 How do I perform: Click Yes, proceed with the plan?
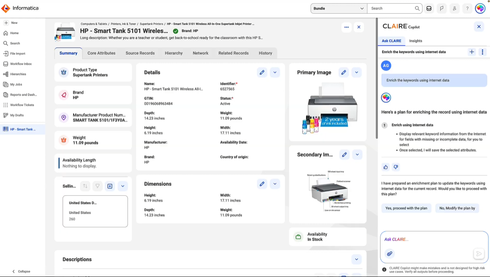[x=406, y=208]
